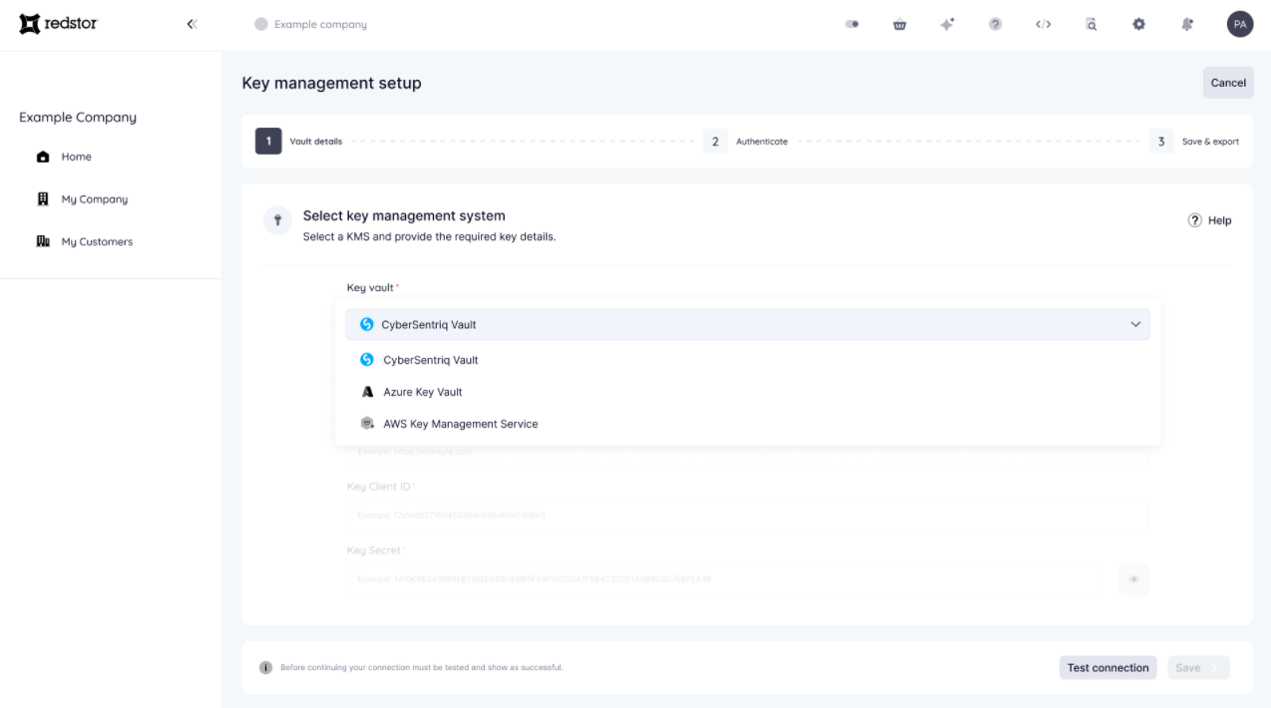Select step 2 Authenticate

tap(745, 142)
